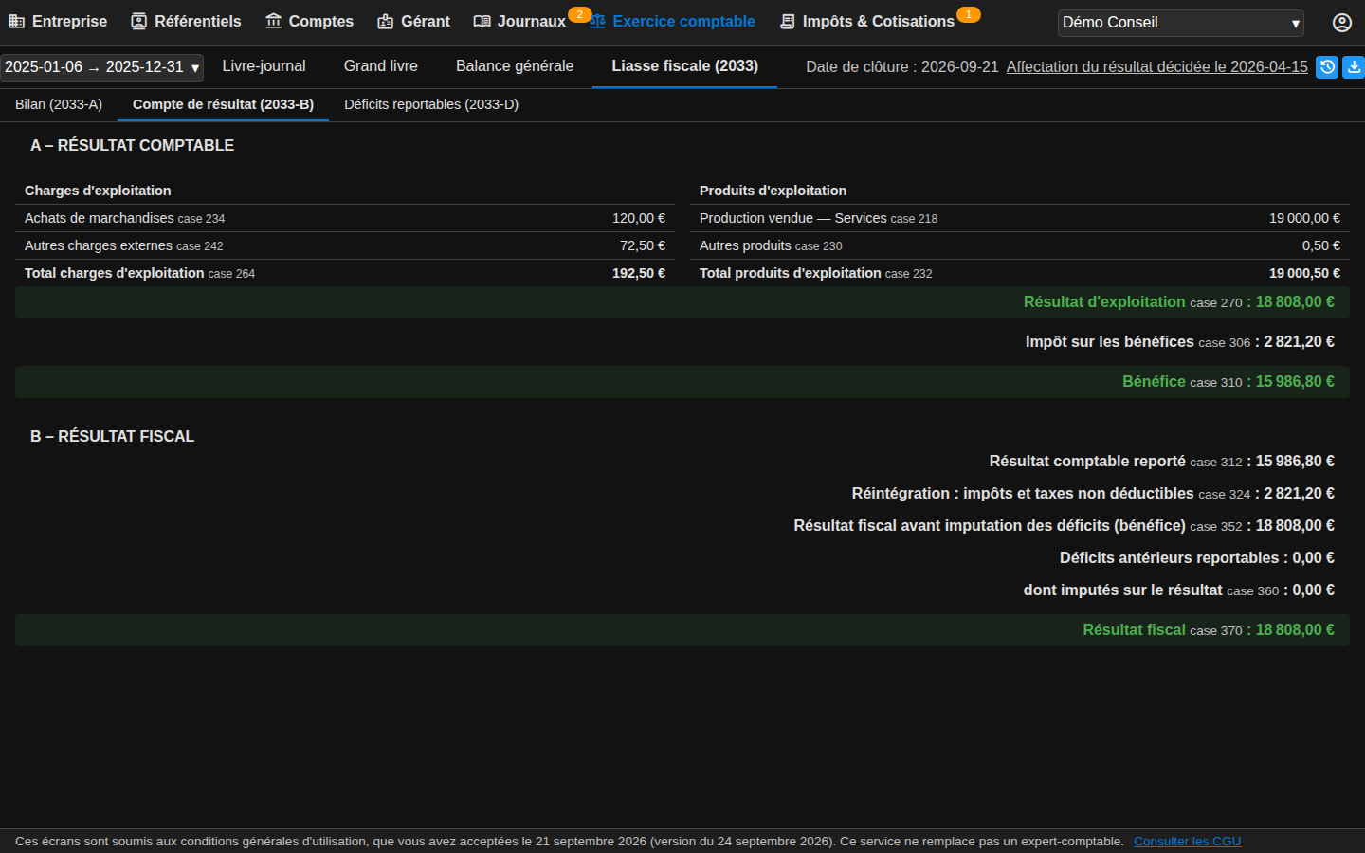Click the Gérant icon
1365x853 pixels.
coord(385,21)
